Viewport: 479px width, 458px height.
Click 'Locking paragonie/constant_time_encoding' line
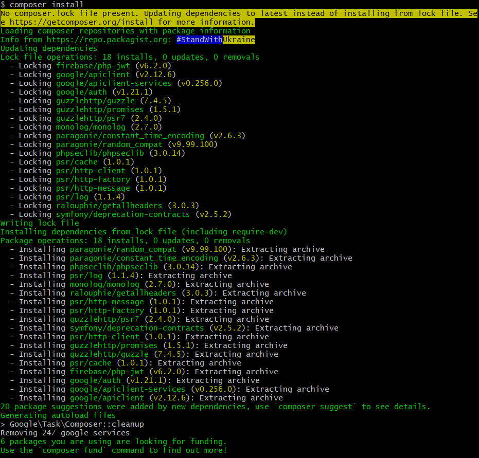[x=128, y=136]
